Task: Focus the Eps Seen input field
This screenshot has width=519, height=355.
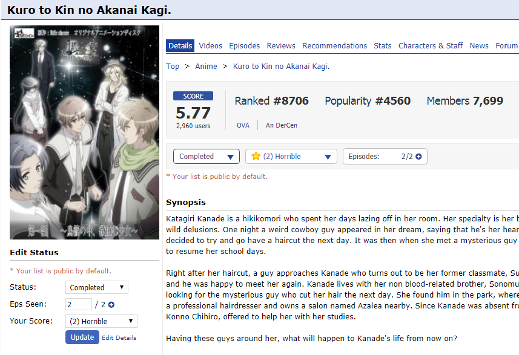Action: tap(79, 304)
